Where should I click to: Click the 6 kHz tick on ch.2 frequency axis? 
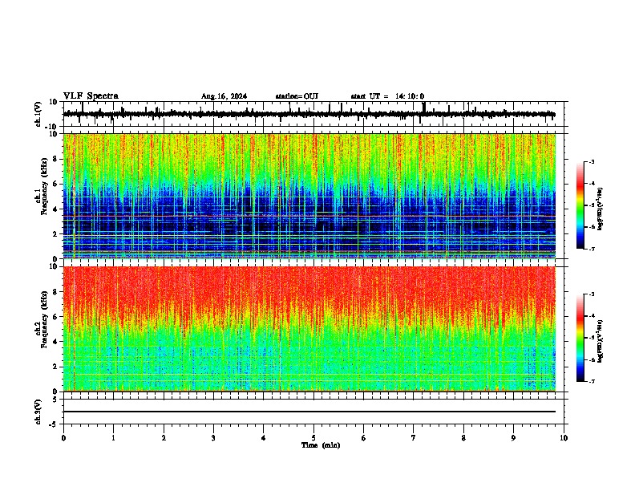click(x=56, y=317)
